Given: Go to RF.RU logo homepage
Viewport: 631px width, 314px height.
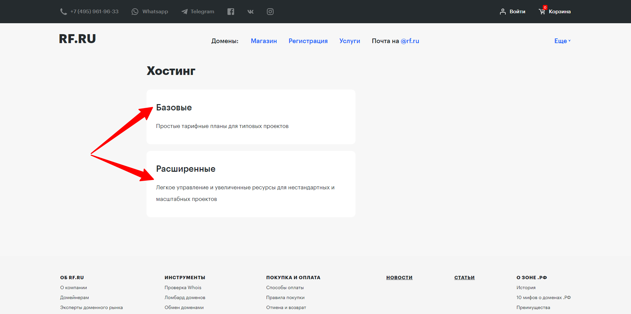Looking at the screenshot, I should [x=77, y=39].
